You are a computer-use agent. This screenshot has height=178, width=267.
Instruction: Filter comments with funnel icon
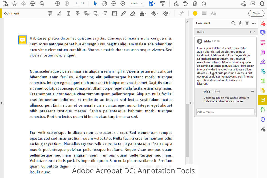[247, 23]
